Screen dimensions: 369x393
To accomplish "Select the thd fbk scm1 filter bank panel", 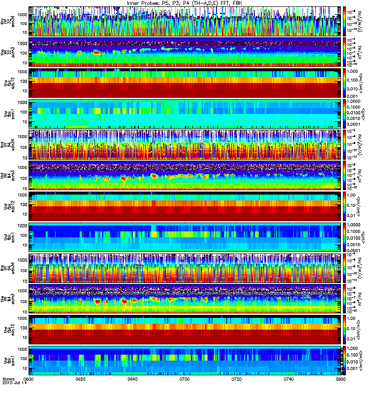I will [x=185, y=237].
